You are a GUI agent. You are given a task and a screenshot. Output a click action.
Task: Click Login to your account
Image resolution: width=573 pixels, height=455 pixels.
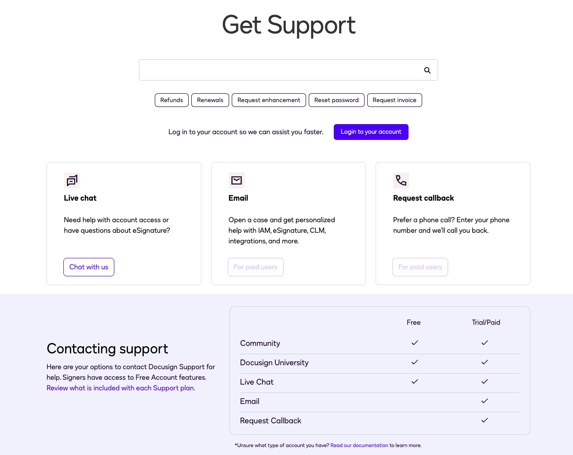pyautogui.click(x=371, y=132)
